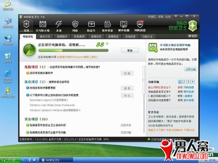The height and width of the screenshot is (163, 218).
Task: Switch to the 清理痕迹 tab
Action: coord(113,37)
